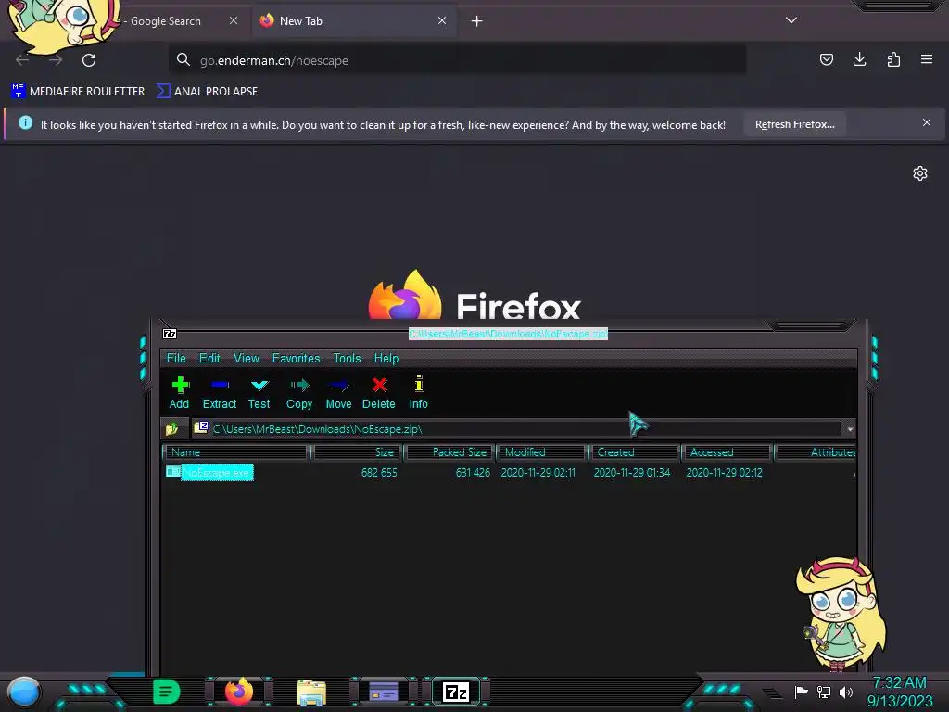The width and height of the screenshot is (949, 712).
Task: Open network icon in system tray
Action: click(x=824, y=692)
